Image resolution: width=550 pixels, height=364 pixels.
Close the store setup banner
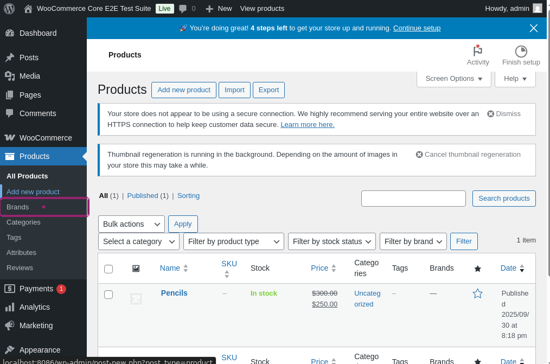(x=534, y=28)
